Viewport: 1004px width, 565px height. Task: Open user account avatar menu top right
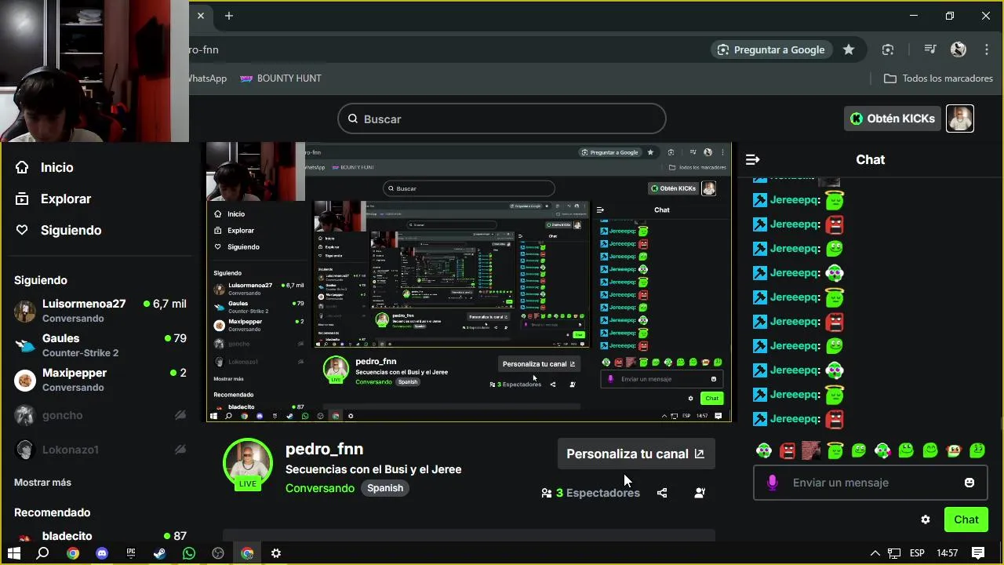pyautogui.click(x=960, y=118)
